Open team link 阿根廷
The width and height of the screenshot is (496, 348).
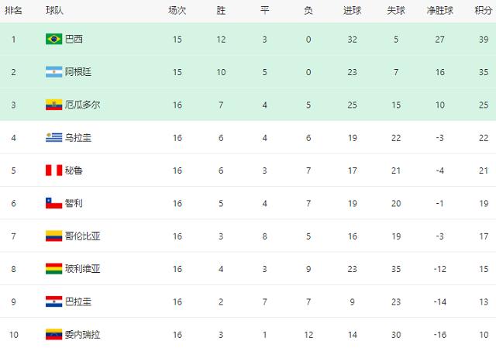[x=78, y=72]
